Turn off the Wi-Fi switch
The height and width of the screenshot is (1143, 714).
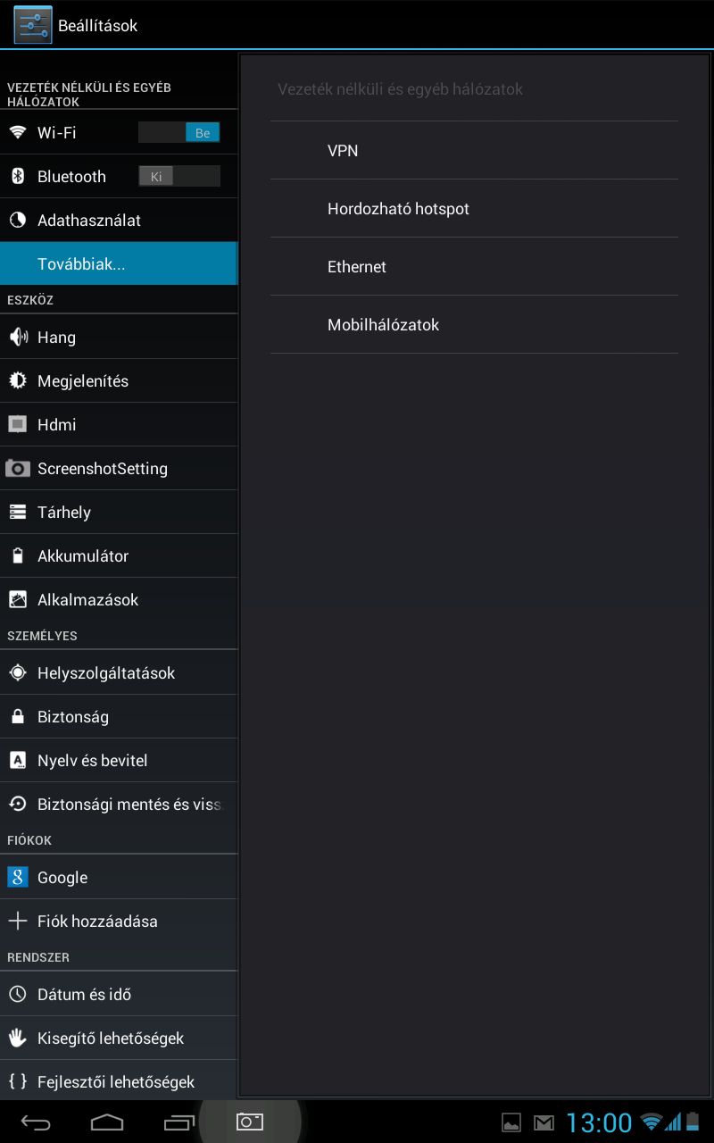pyautogui.click(x=179, y=133)
